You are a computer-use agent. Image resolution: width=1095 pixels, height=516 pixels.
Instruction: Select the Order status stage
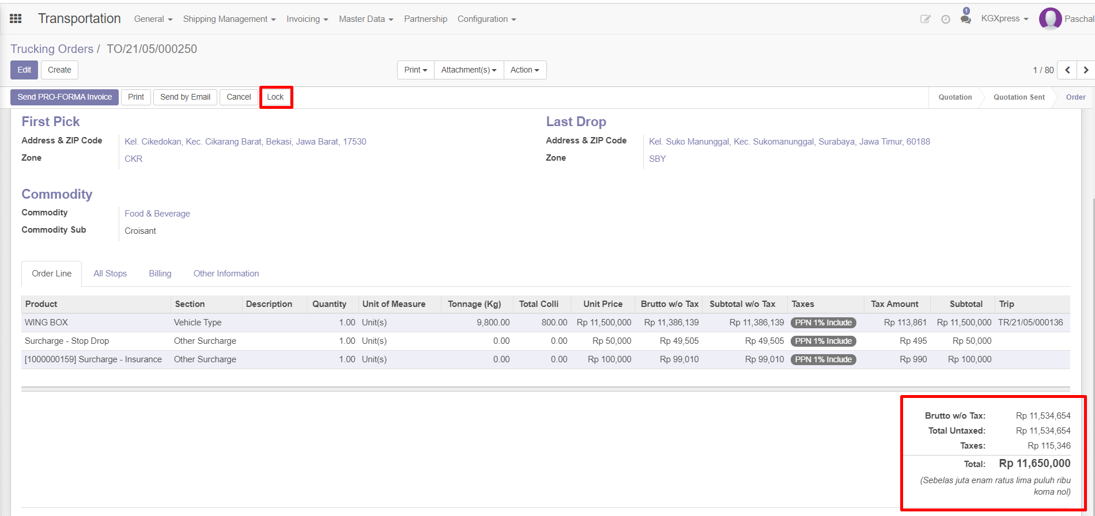(1075, 97)
